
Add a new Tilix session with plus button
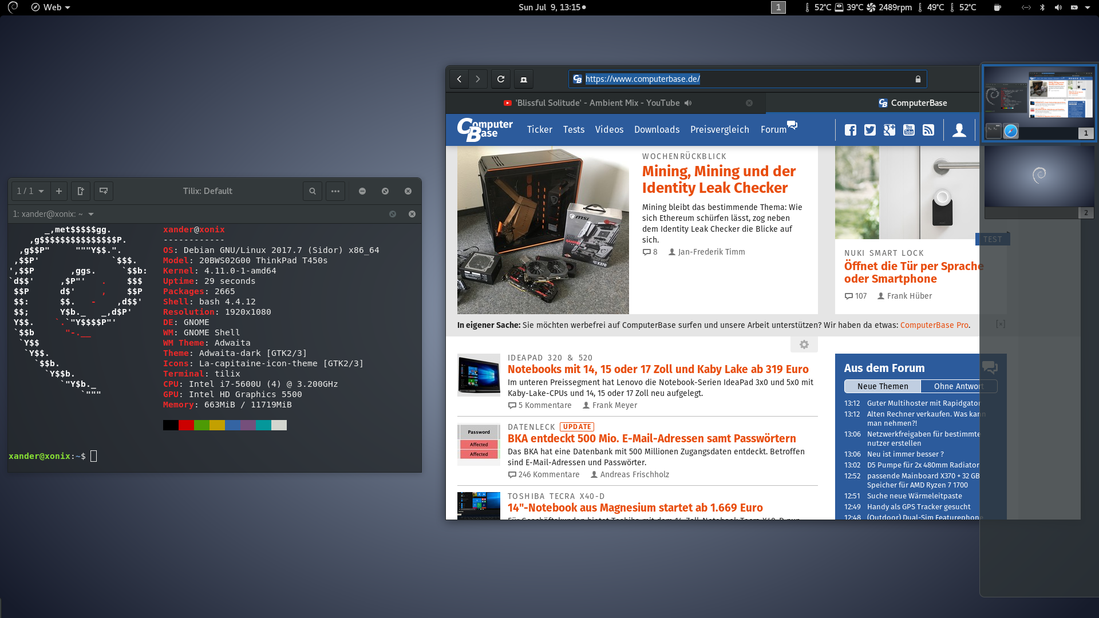point(58,191)
